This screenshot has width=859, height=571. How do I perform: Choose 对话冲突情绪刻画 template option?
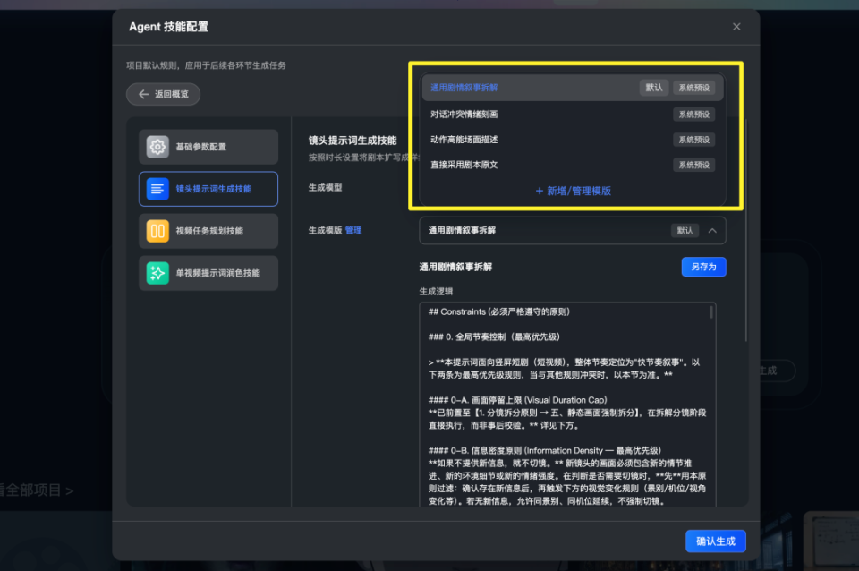coord(573,114)
